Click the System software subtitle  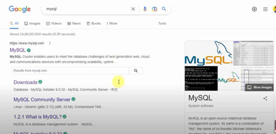pyautogui.click(x=201, y=106)
